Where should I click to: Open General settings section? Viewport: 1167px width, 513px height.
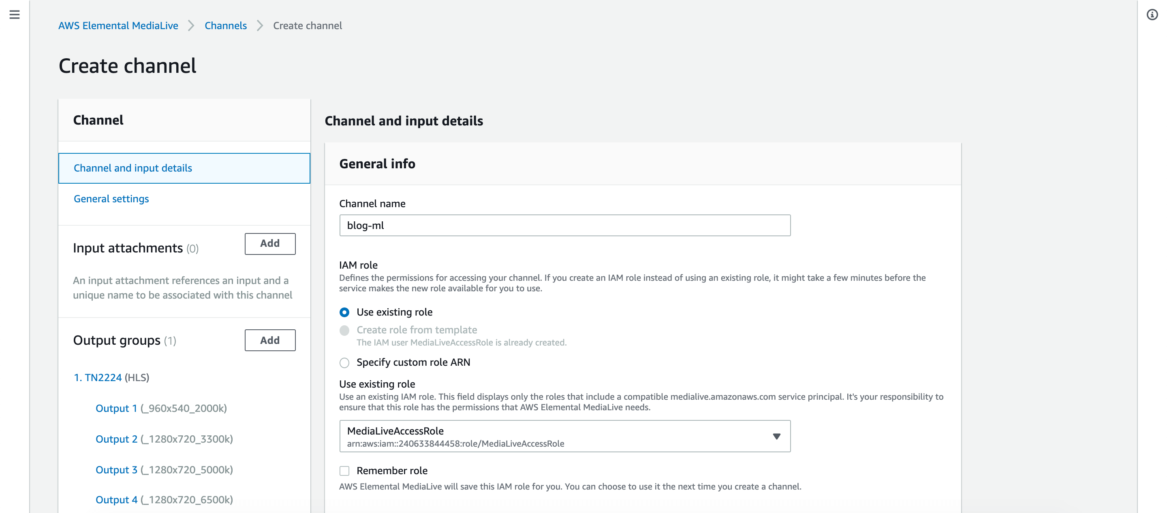pos(111,199)
